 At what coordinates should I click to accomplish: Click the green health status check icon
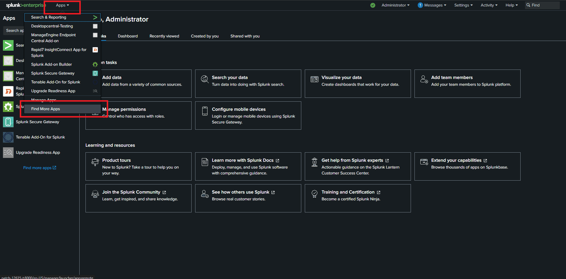[x=373, y=5]
